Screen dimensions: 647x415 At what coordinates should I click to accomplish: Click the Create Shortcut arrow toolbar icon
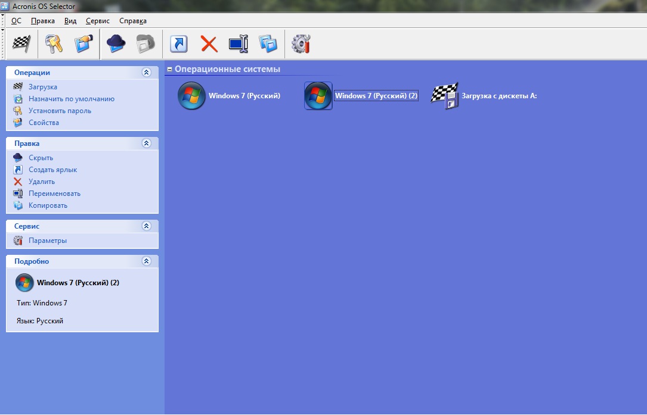[x=179, y=43]
